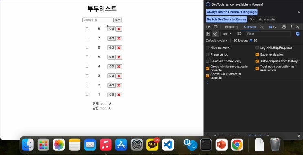303x155 pixels.
Task: Focus the console prompt line
Action: pos(253,82)
